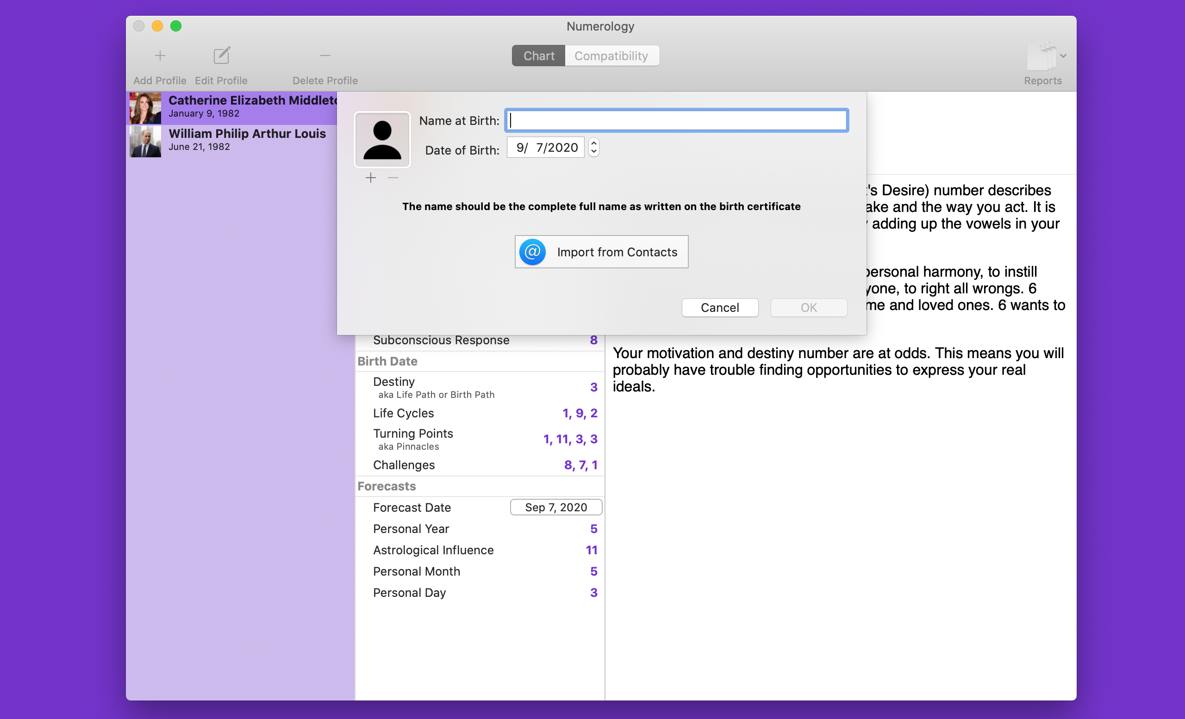Click the Date of Birth field
The image size is (1185, 719).
click(545, 148)
